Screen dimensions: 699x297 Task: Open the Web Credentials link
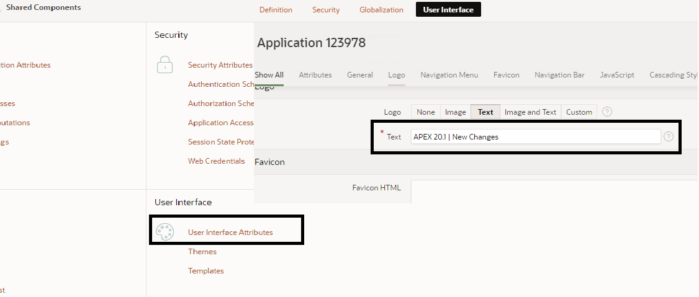(x=216, y=161)
